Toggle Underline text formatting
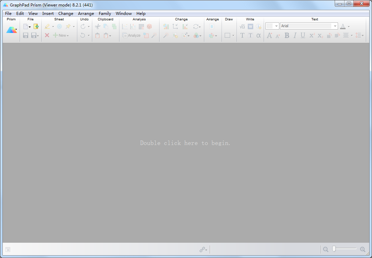 303,35
